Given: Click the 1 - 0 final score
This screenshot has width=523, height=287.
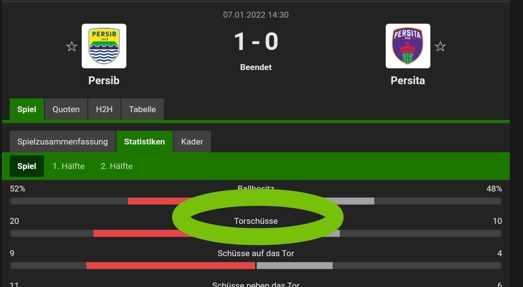Looking at the screenshot, I should tap(256, 42).
